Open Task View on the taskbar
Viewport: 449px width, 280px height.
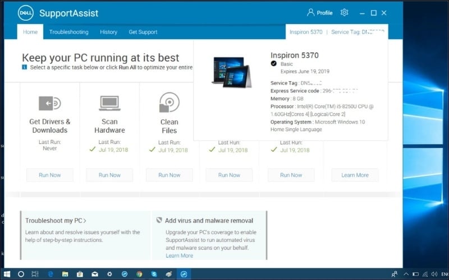[x=35, y=274]
